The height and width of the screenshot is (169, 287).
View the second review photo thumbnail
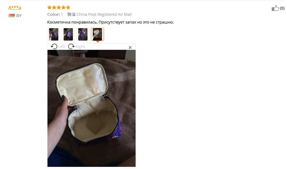pyautogui.click(x=68, y=34)
